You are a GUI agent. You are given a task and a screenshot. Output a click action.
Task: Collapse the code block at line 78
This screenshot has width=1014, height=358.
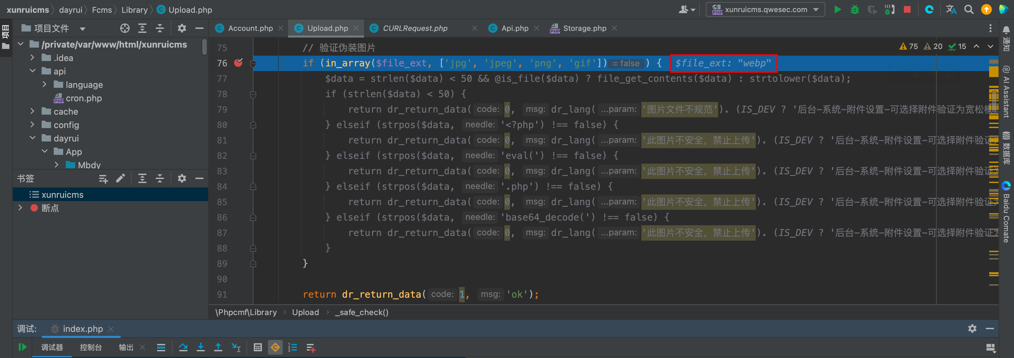[x=253, y=94]
